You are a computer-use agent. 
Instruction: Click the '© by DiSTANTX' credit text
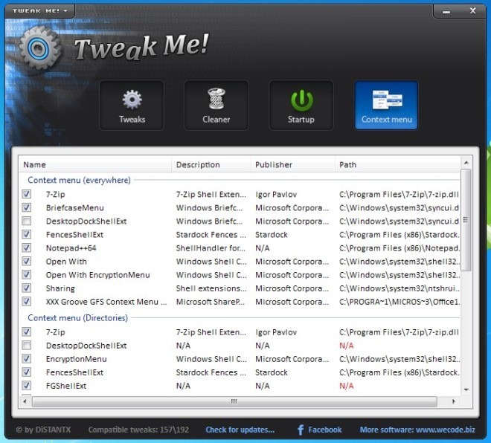coord(43,430)
